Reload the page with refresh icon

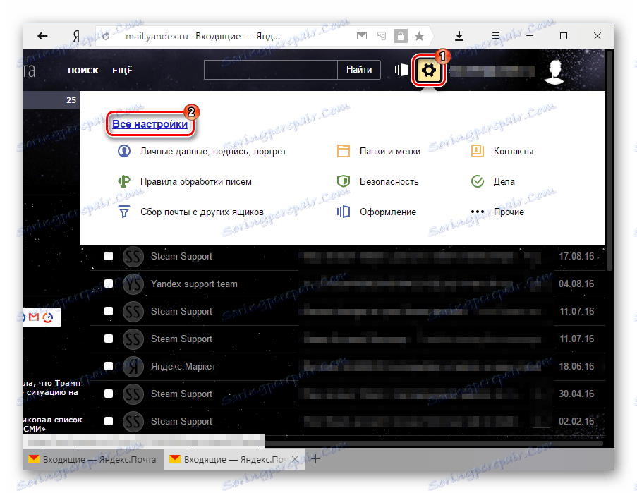[x=106, y=37]
